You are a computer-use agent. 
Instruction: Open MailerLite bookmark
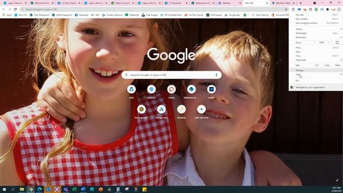coord(132,15)
